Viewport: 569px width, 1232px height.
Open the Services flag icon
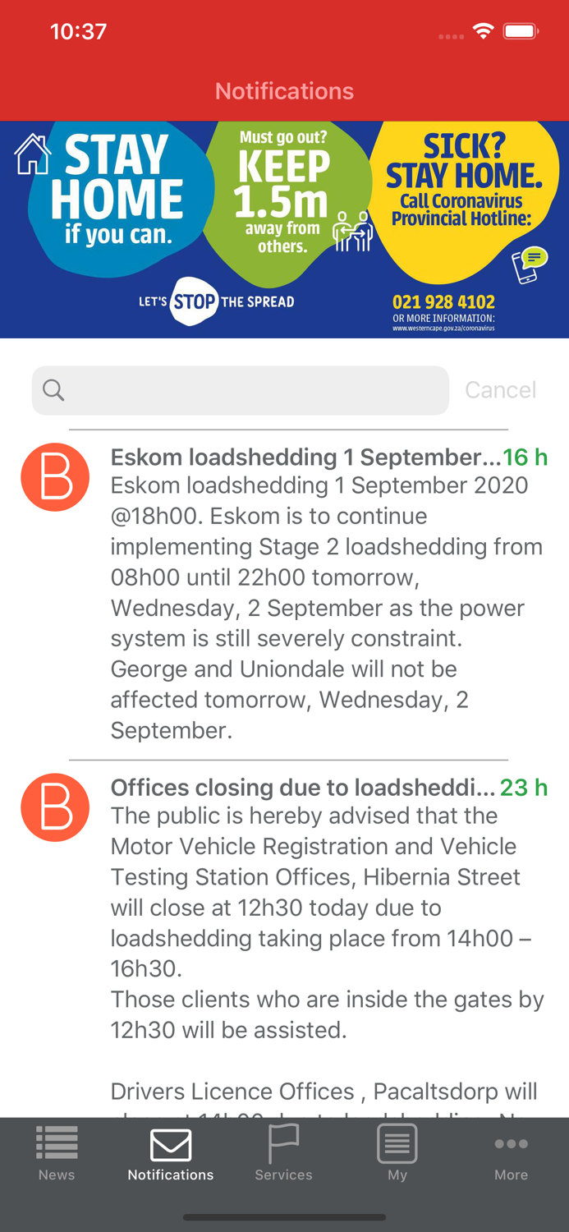click(283, 1143)
